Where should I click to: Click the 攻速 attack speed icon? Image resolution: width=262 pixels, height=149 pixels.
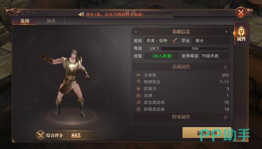tap(138, 95)
